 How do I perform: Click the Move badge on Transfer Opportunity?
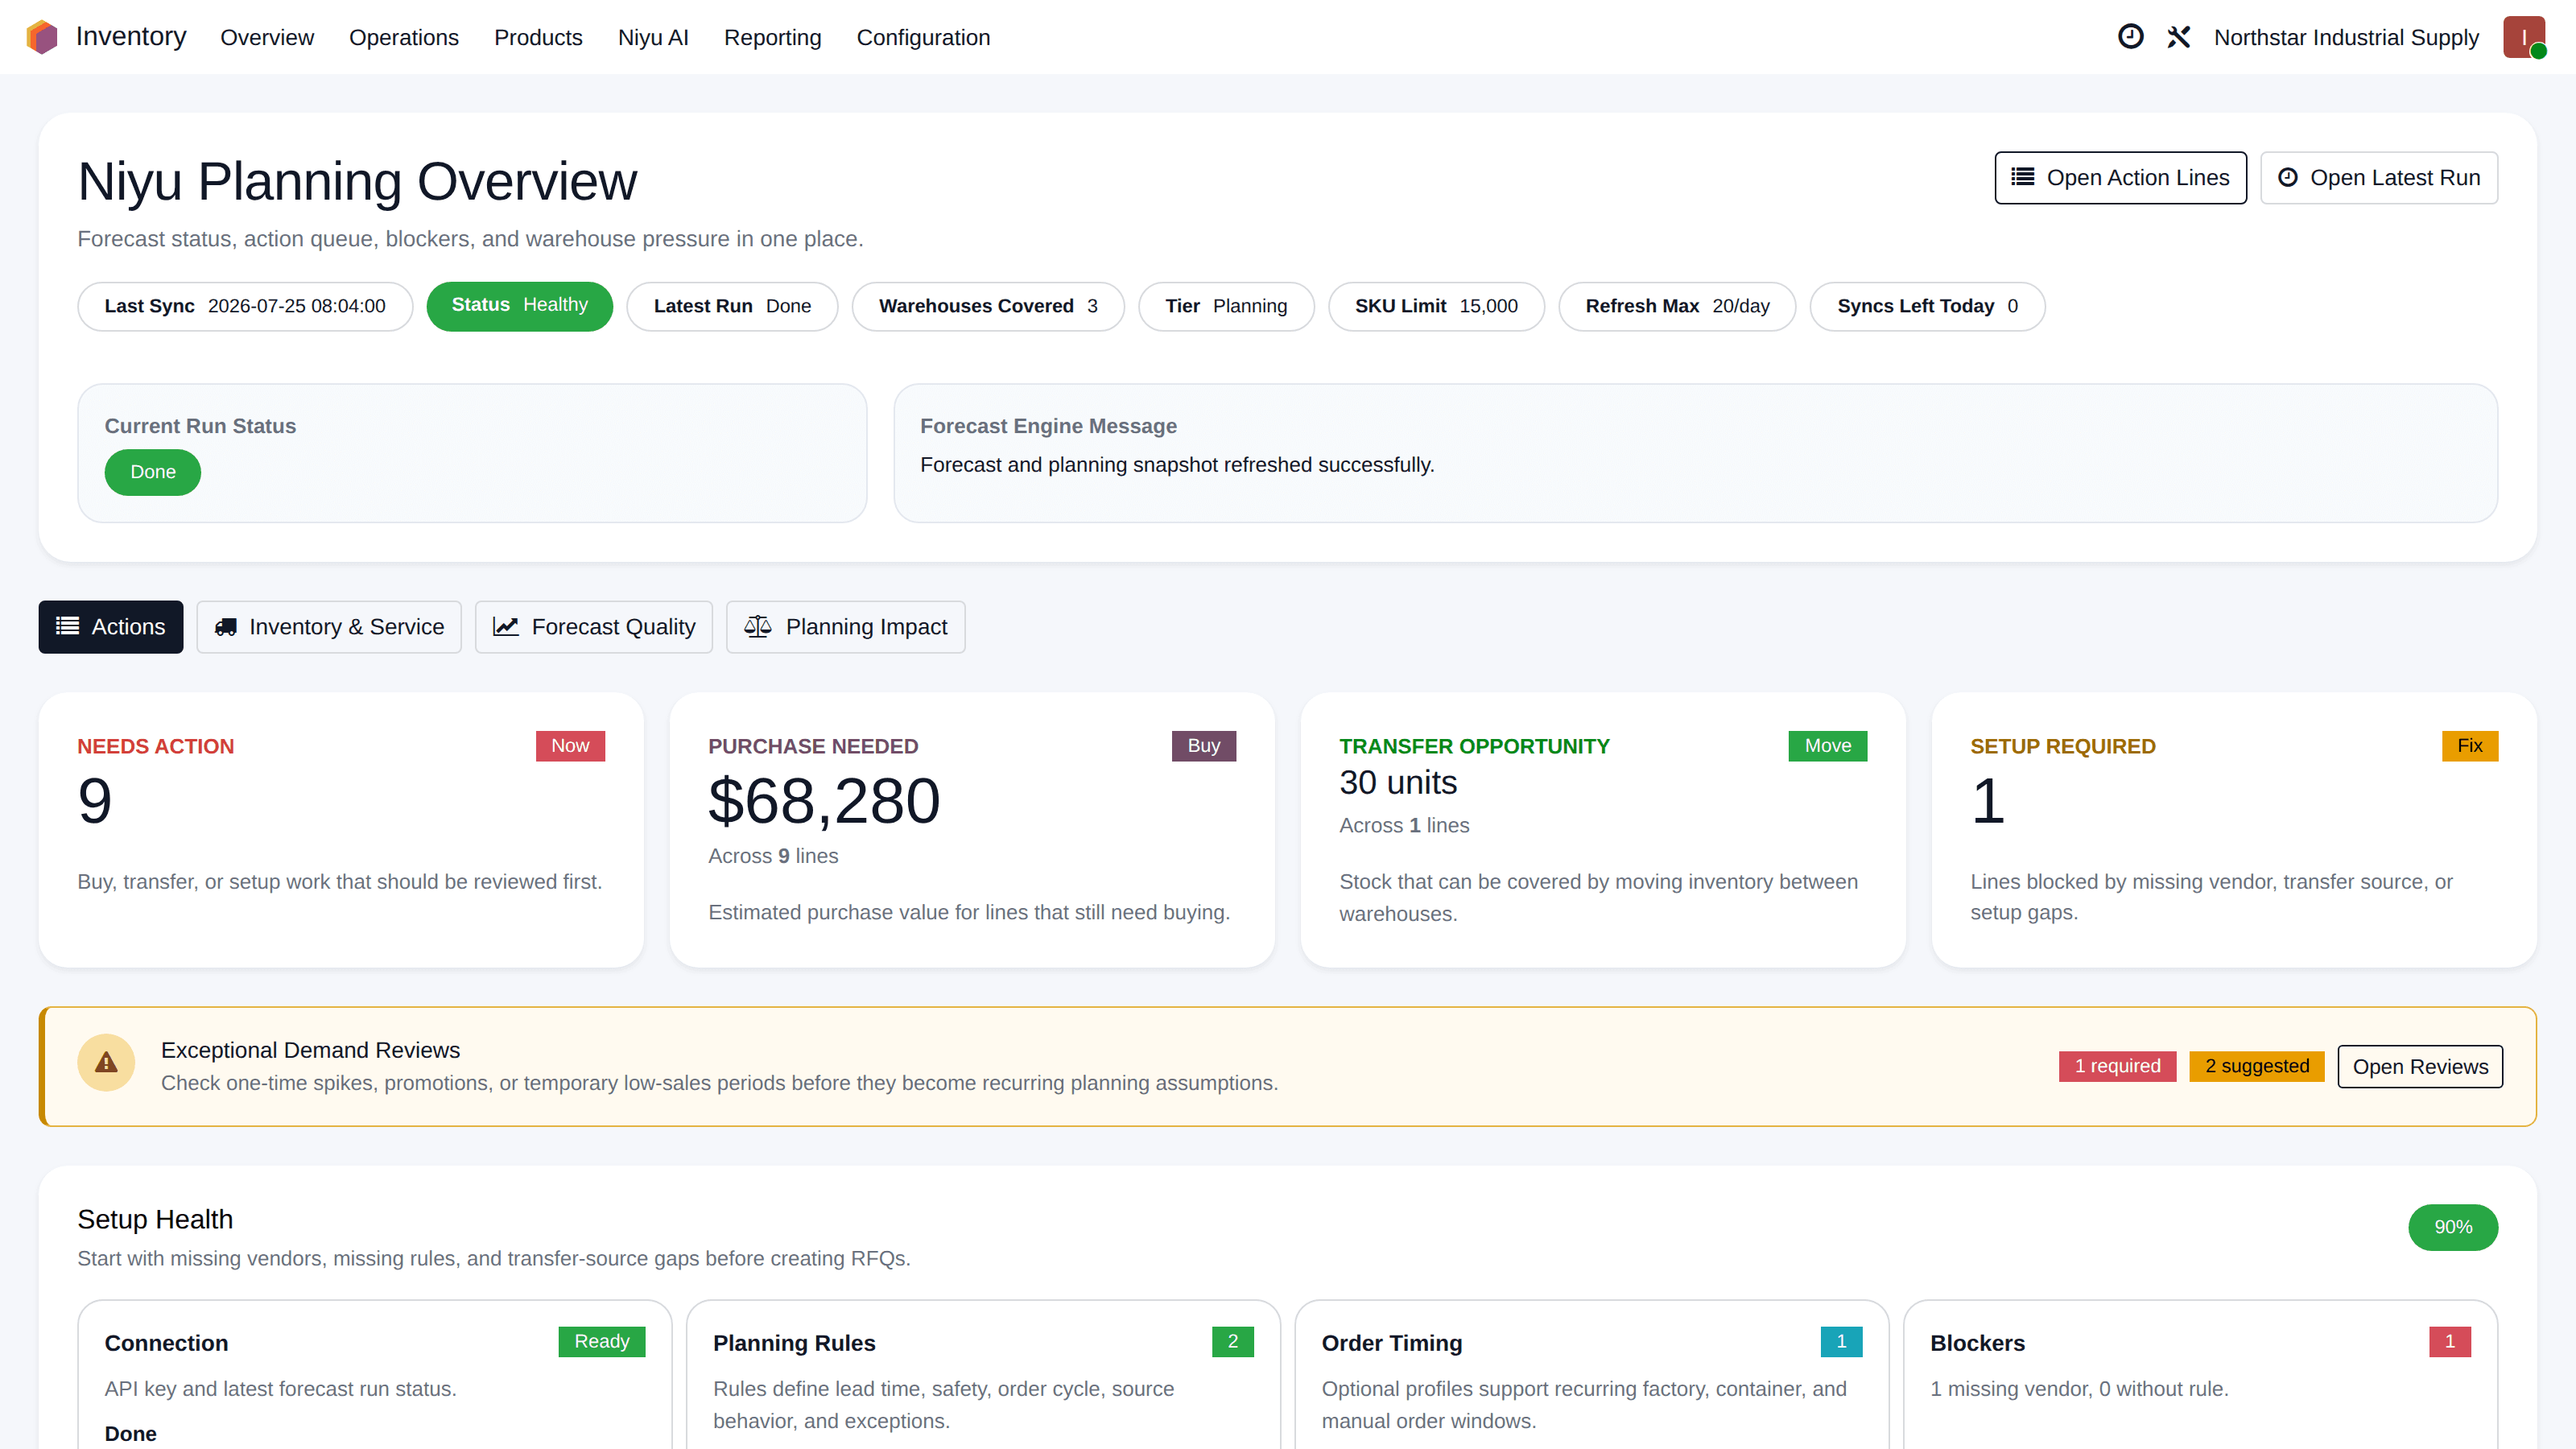pos(1828,746)
